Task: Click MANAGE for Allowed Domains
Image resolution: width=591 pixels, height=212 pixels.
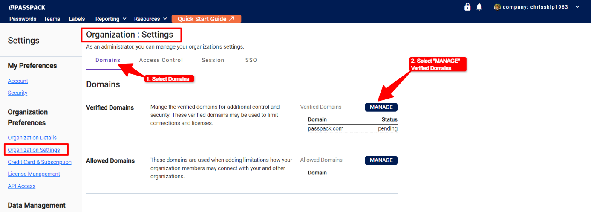Action: coord(381,160)
